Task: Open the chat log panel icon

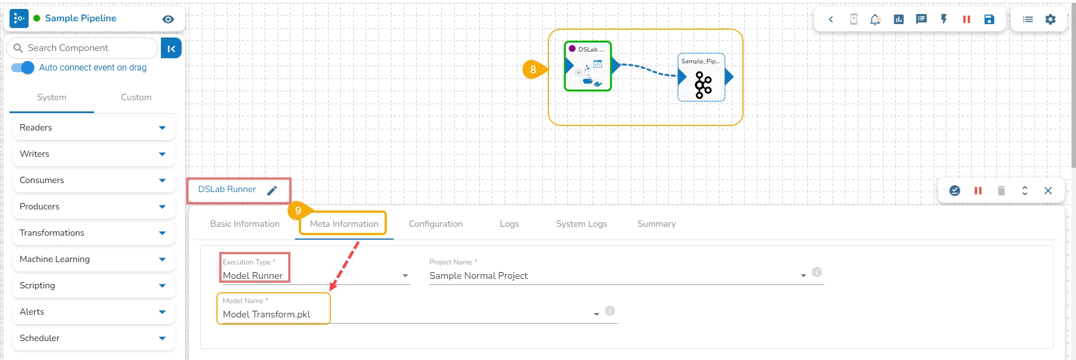Action: tap(921, 20)
